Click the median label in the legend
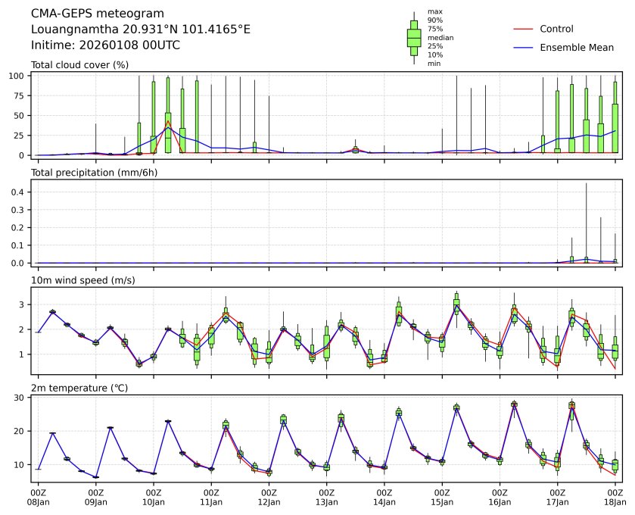 [439, 37]
